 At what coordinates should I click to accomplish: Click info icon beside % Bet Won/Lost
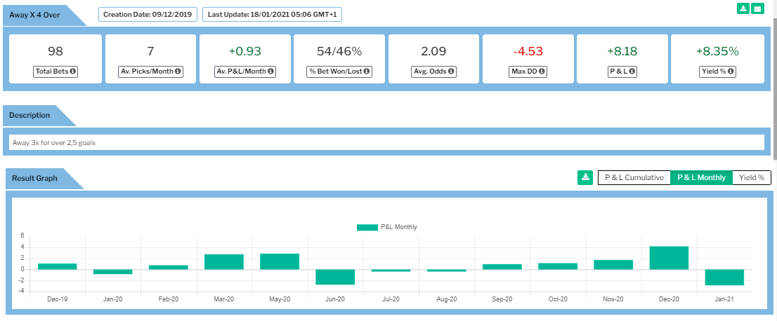pos(367,71)
